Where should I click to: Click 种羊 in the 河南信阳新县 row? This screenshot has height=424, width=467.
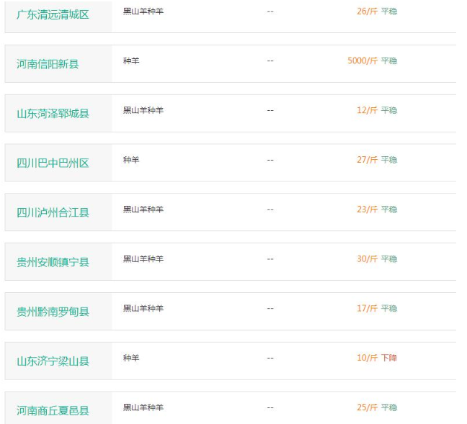click(x=131, y=61)
